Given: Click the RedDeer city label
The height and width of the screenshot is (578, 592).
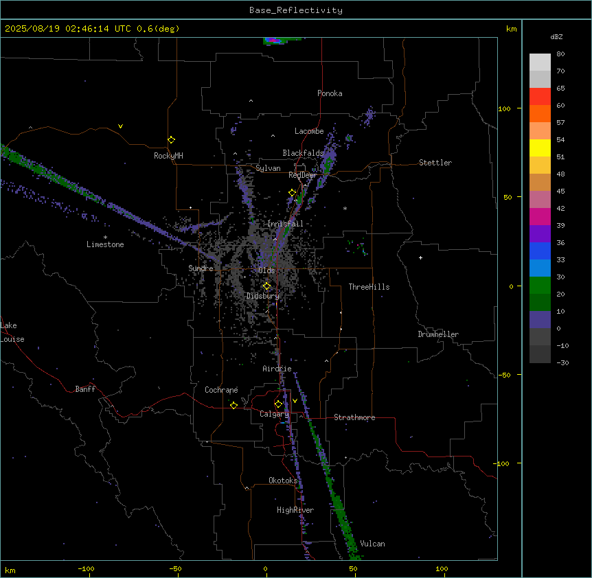Looking at the screenshot, I should 302,175.
